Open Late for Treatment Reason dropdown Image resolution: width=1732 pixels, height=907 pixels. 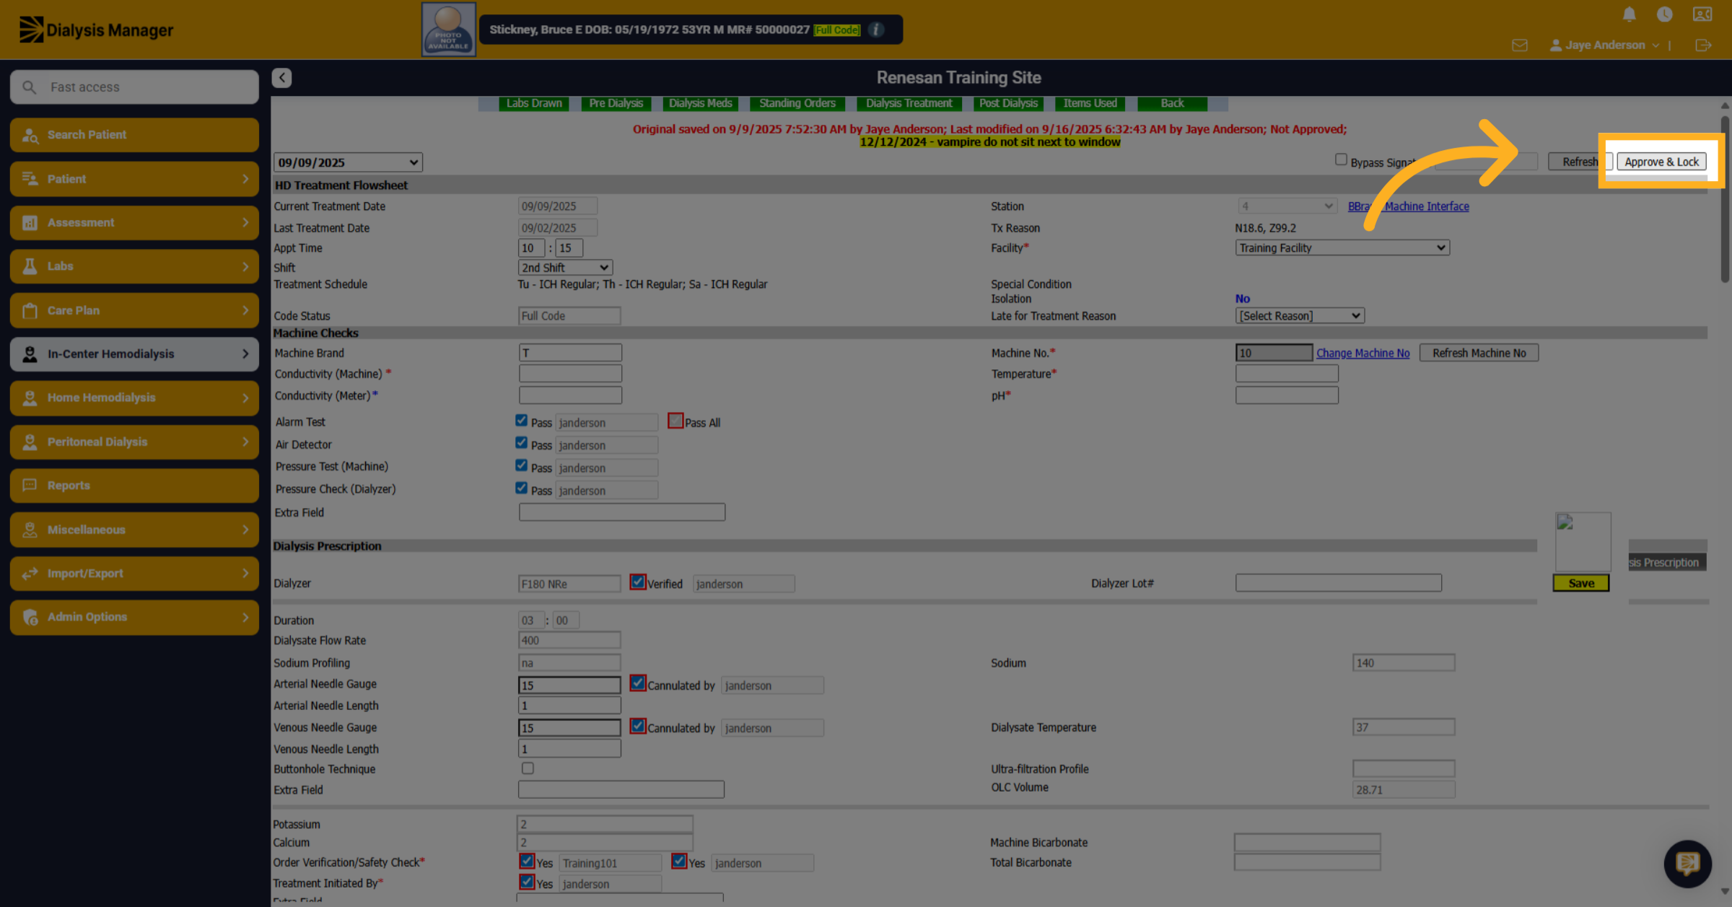tap(1300, 316)
